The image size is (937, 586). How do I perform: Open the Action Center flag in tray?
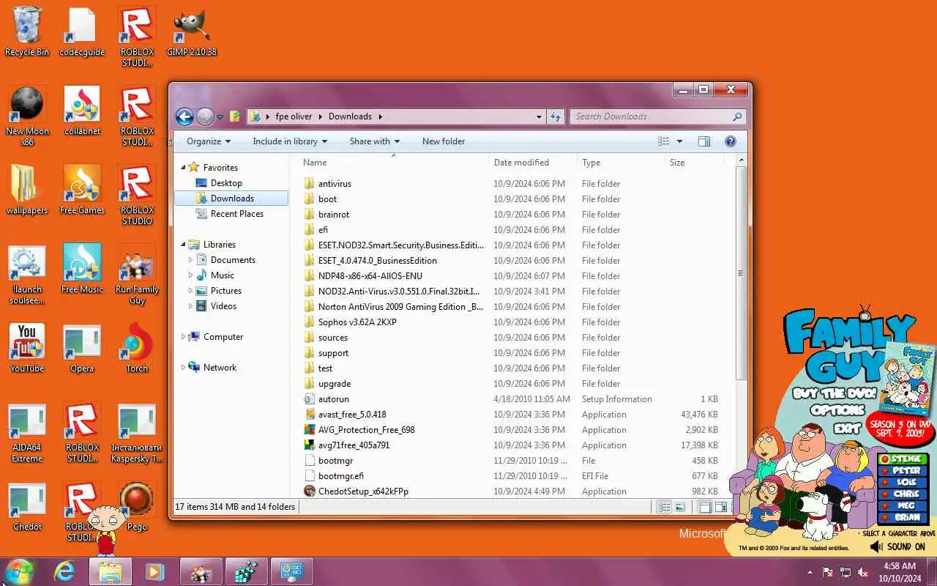coord(828,571)
